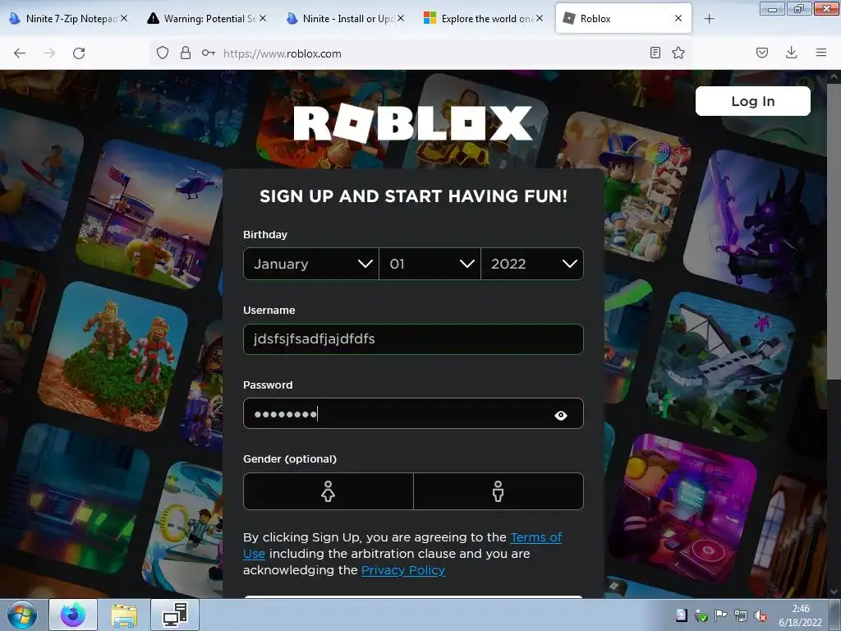Go back using the browser back arrow
The height and width of the screenshot is (631, 841).
20,53
